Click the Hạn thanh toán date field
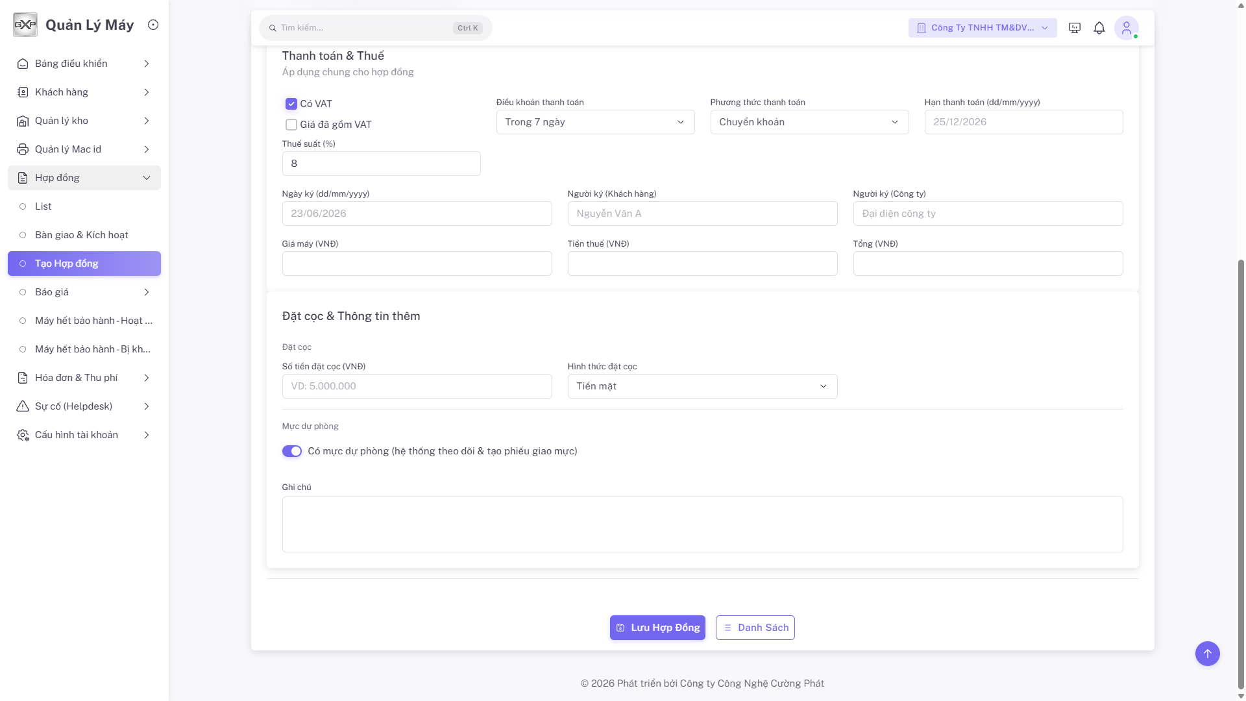This screenshot has width=1246, height=701. (1024, 122)
